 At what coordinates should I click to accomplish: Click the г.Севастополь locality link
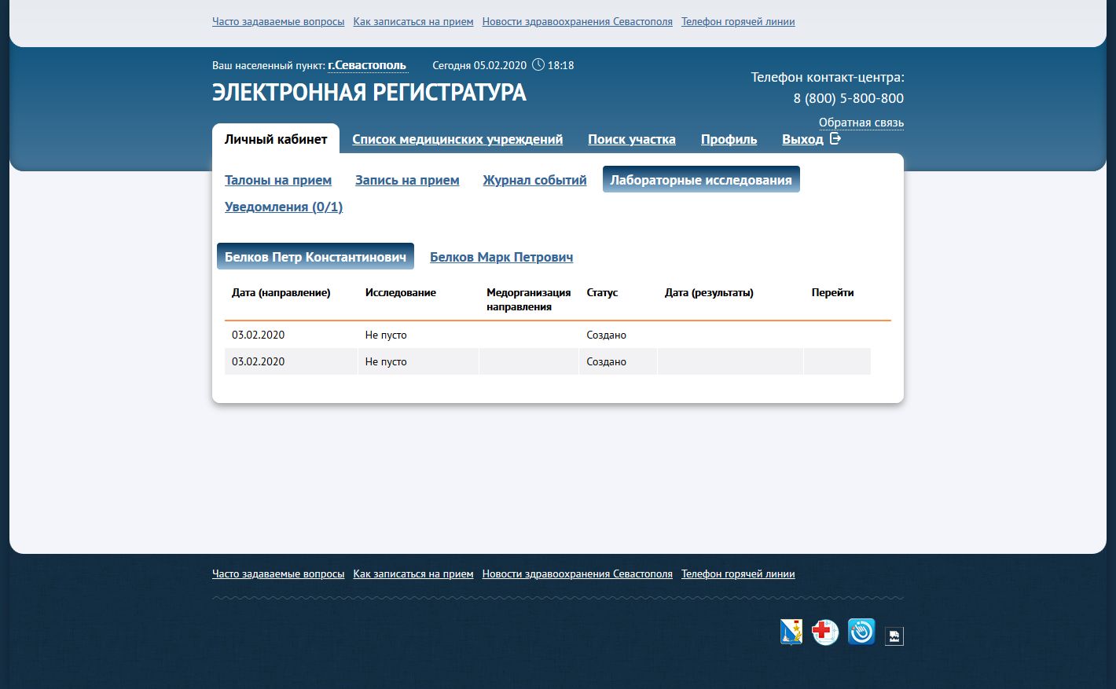(x=367, y=65)
